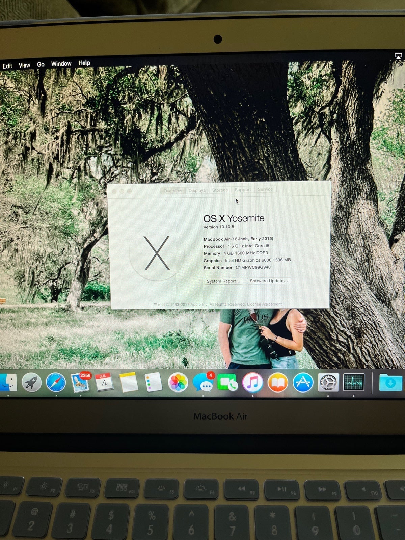Click the System Report button
This screenshot has width=405, height=540.
tap(223, 281)
